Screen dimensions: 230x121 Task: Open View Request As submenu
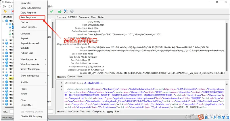tap(33, 59)
